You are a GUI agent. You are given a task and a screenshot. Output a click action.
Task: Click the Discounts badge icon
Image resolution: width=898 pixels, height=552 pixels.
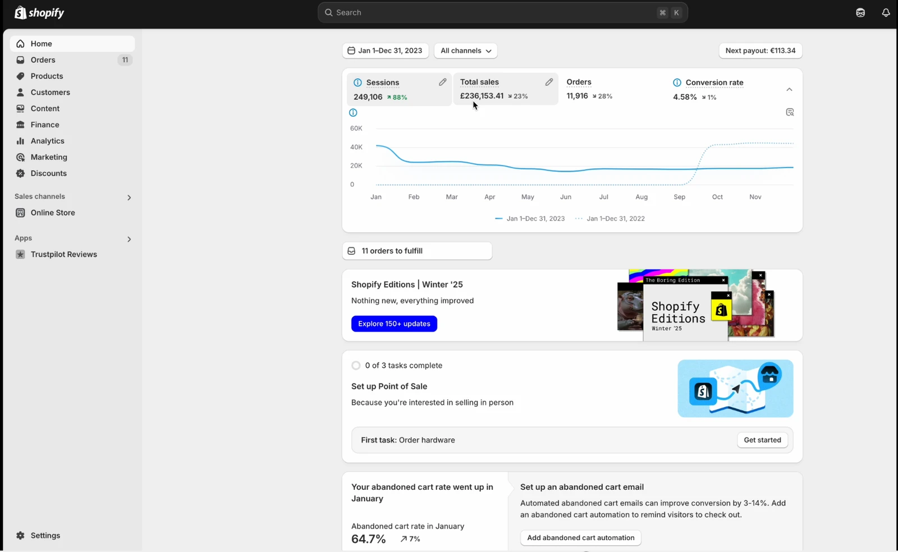coord(21,174)
